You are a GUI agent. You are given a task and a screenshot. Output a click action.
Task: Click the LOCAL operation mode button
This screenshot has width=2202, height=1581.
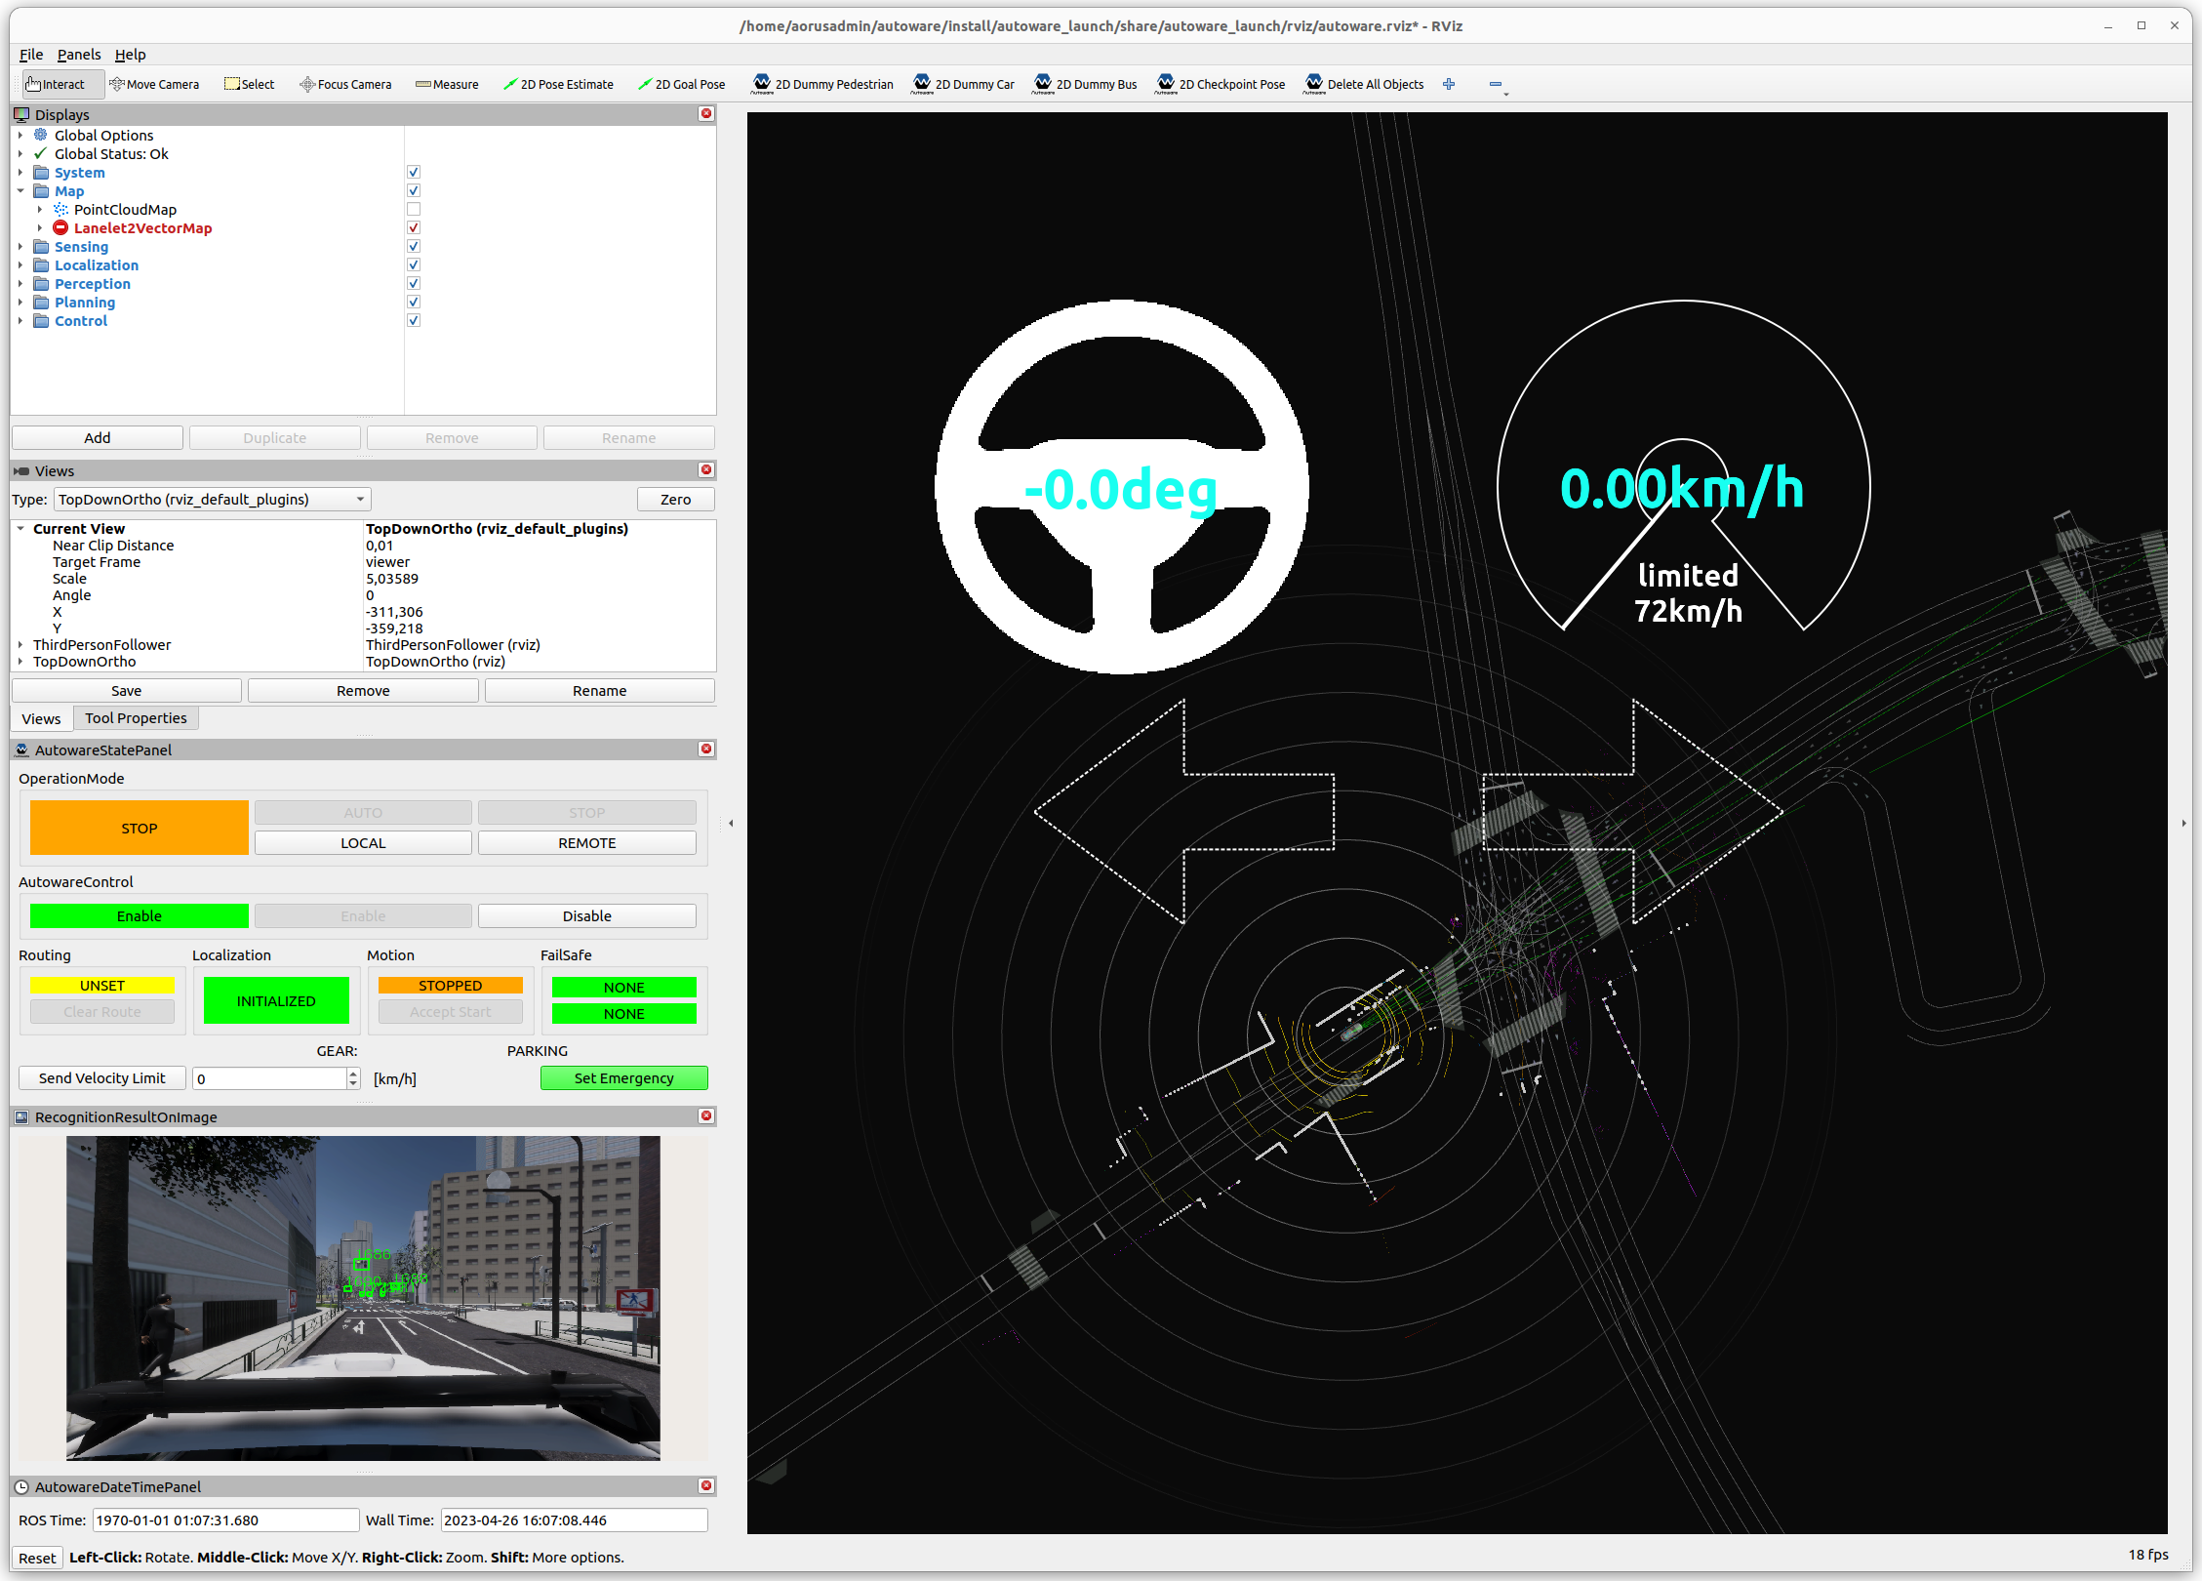[x=363, y=842]
